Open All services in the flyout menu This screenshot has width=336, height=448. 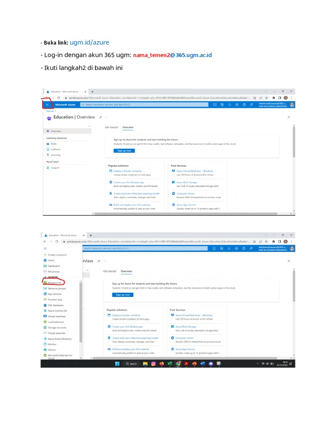(54, 272)
